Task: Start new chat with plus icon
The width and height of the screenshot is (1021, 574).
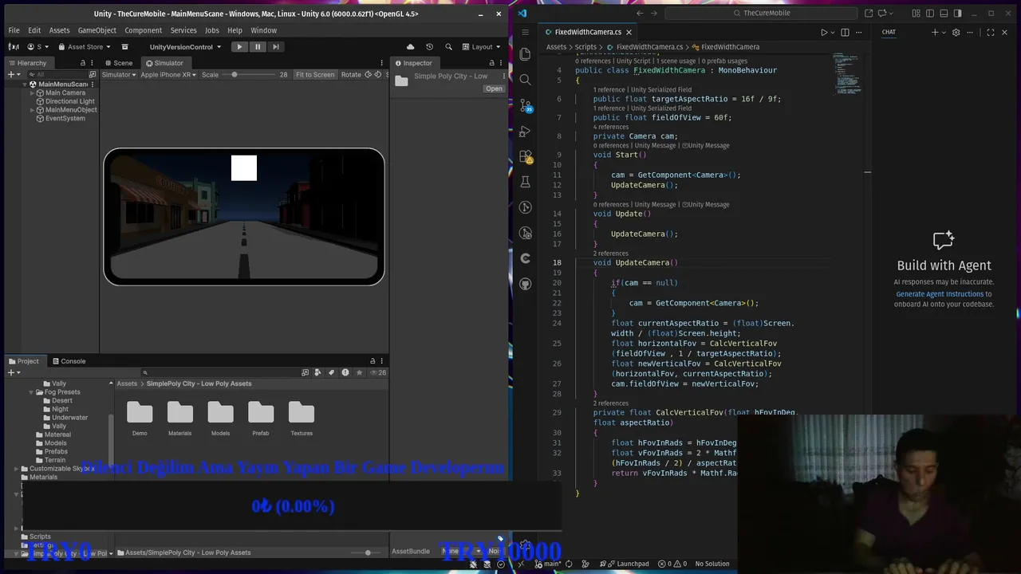Action: pos(935,32)
